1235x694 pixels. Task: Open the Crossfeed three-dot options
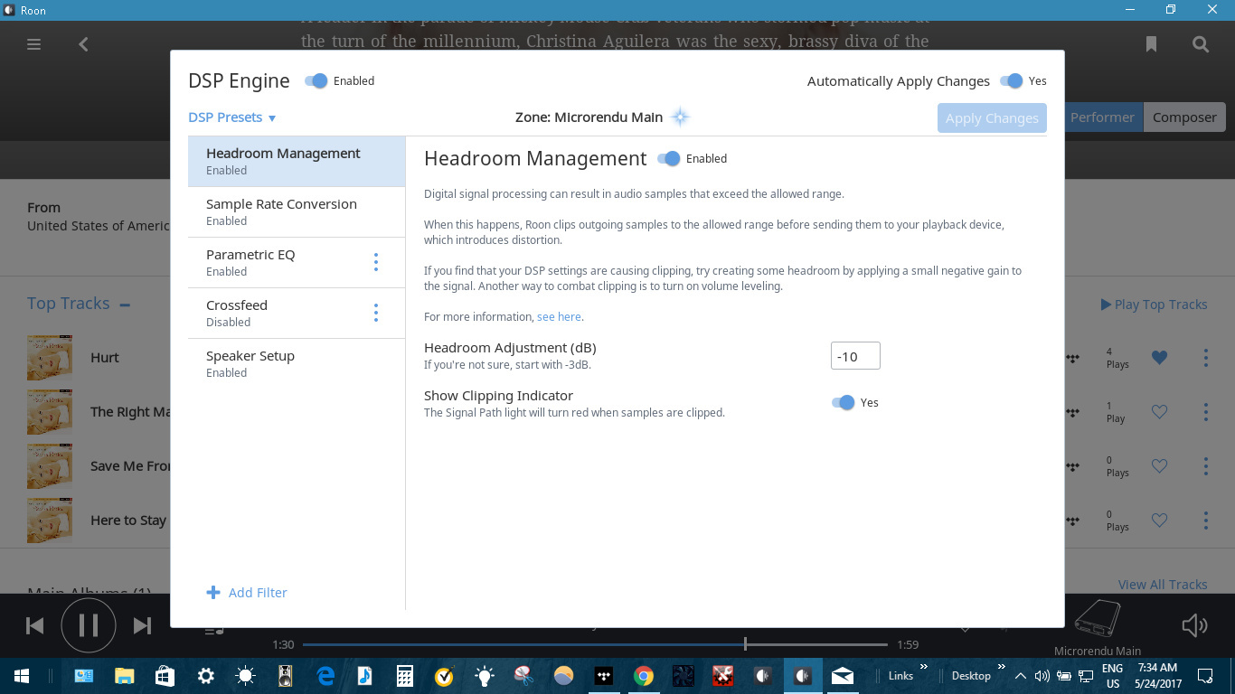376,313
